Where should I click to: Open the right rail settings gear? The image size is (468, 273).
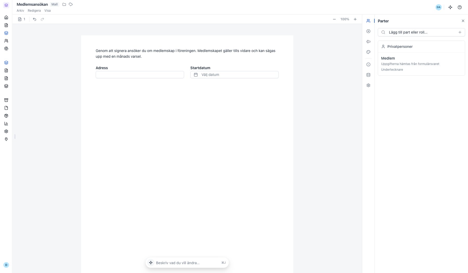click(x=368, y=85)
